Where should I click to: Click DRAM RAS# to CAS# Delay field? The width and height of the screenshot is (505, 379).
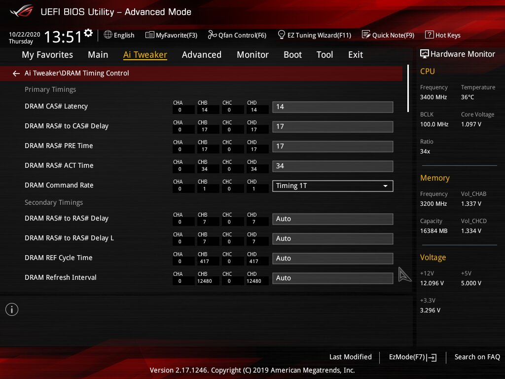click(x=333, y=126)
